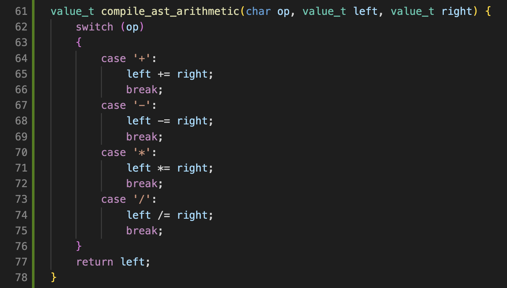The height and width of the screenshot is (288, 507).
Task: Click the += operator on line 65
Action: coord(164,74)
